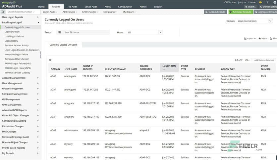Select the Currently Logged On Users report tab
Image resolution: width=277 pixels, height=160 pixels.
63,45
